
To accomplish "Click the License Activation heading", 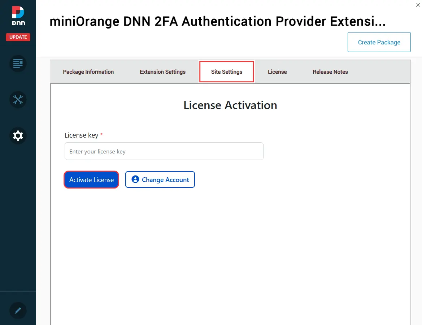I will [x=230, y=105].
